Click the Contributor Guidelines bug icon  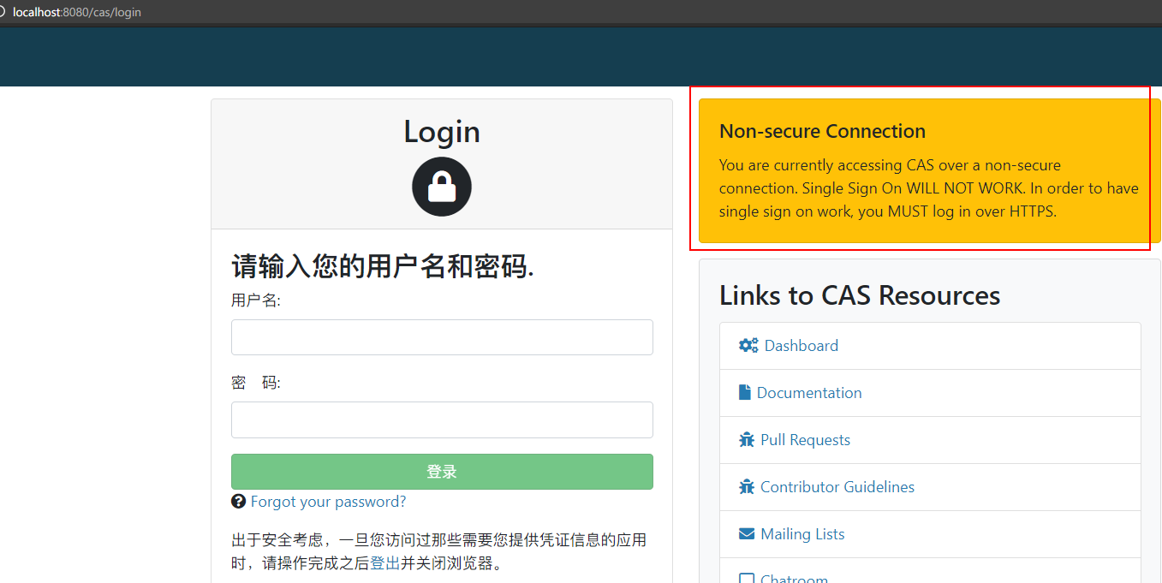747,487
